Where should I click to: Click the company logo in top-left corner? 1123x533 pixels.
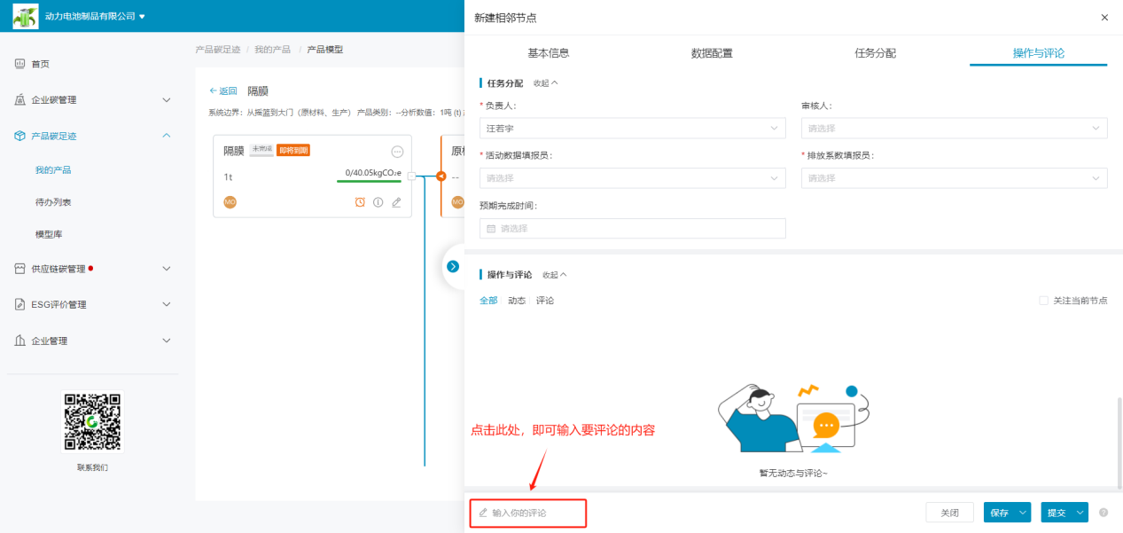25,16
